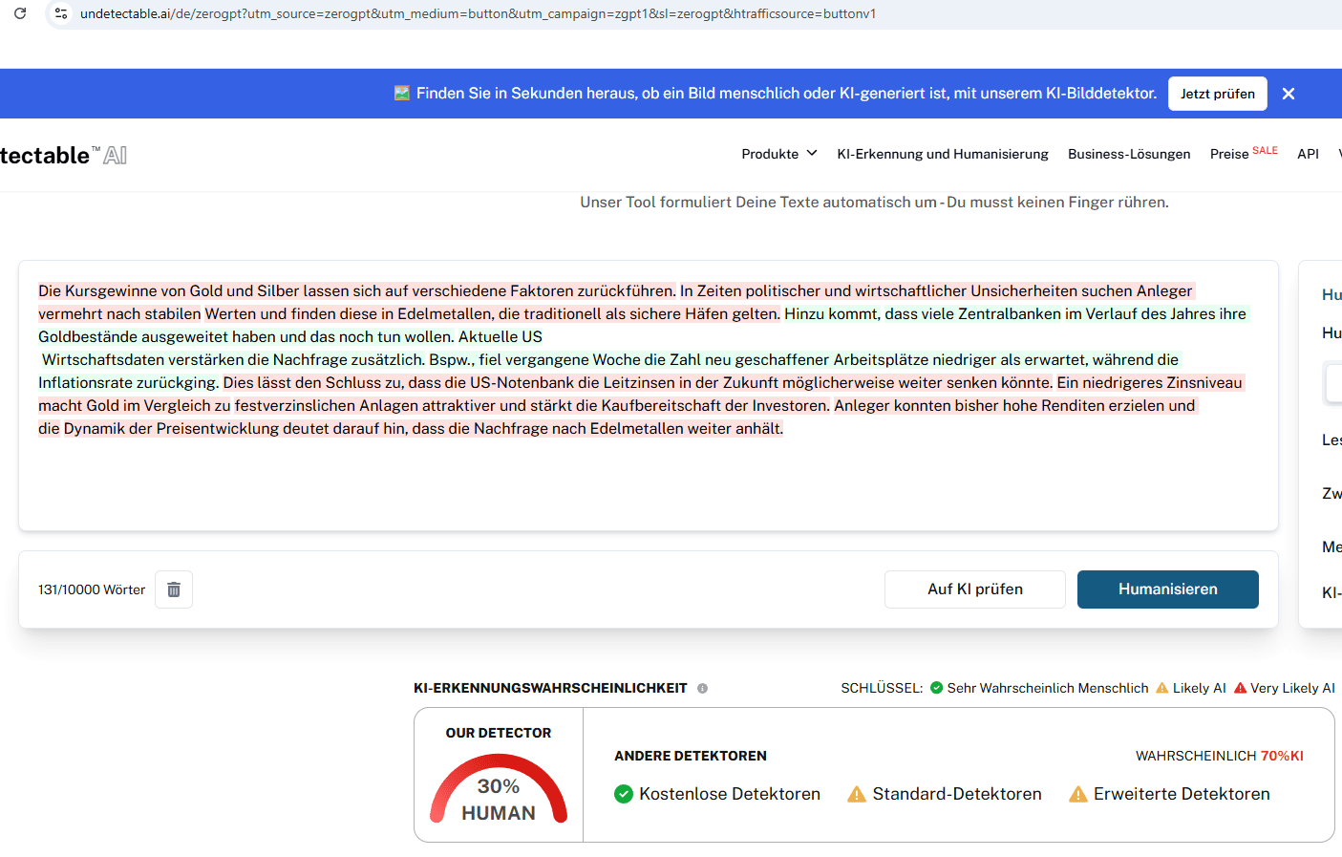Open Business-Lösungen menu item

[1129, 154]
